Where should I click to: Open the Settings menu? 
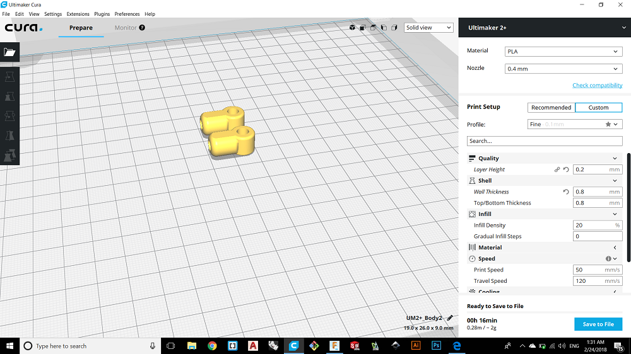53,14
